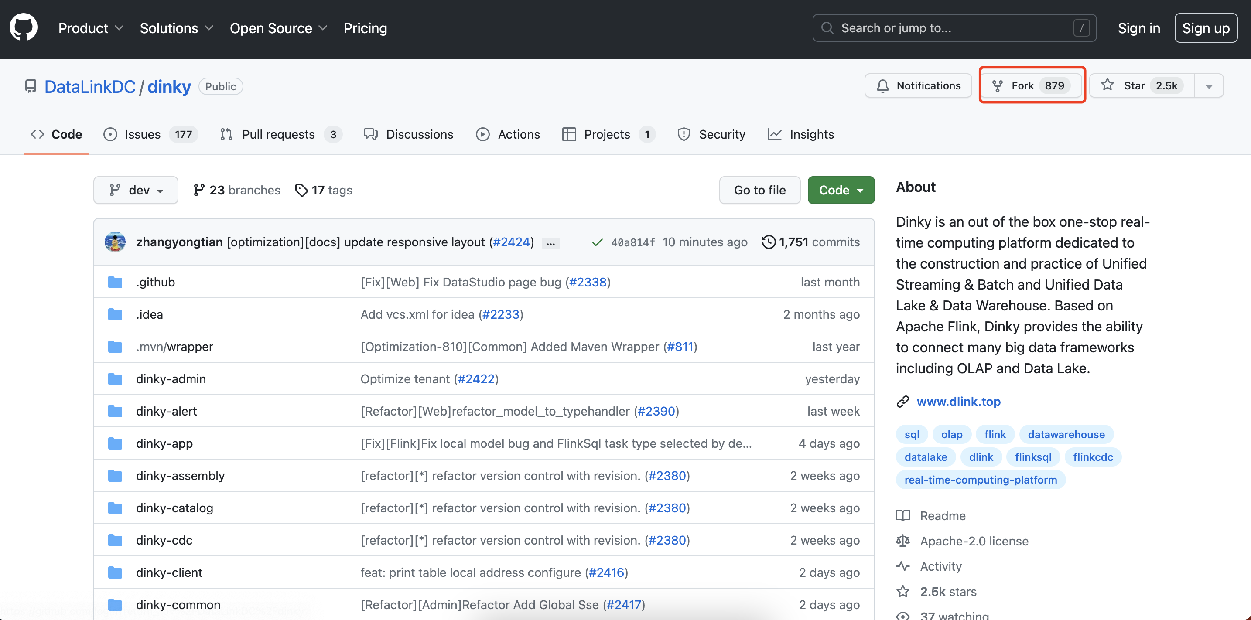Click the Notifications bell button
Viewport: 1251px width, 620px height.
tap(918, 85)
